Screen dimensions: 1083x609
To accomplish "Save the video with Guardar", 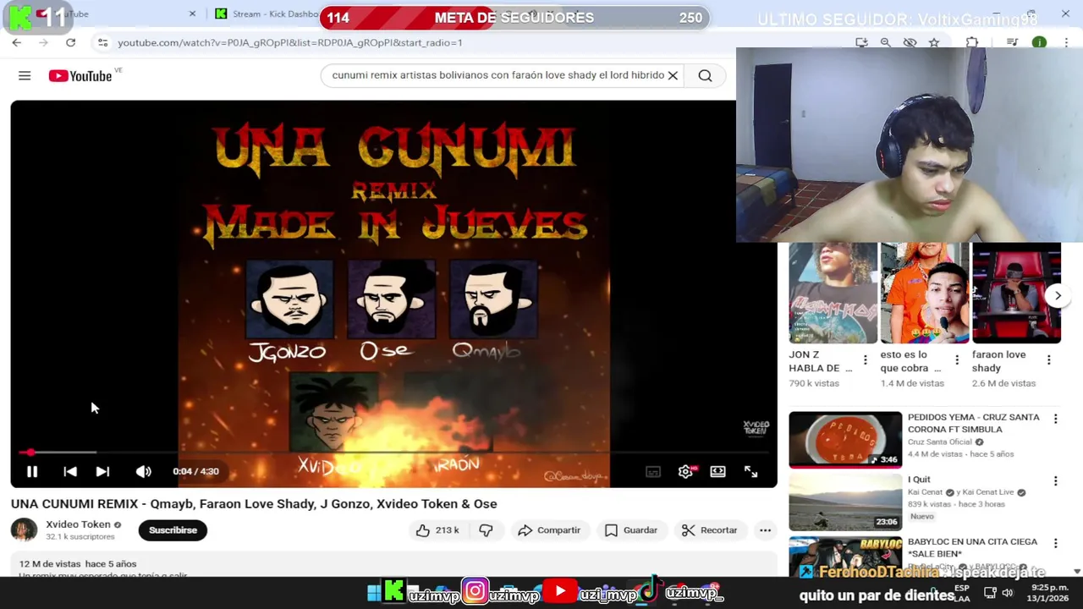I will [x=631, y=530].
